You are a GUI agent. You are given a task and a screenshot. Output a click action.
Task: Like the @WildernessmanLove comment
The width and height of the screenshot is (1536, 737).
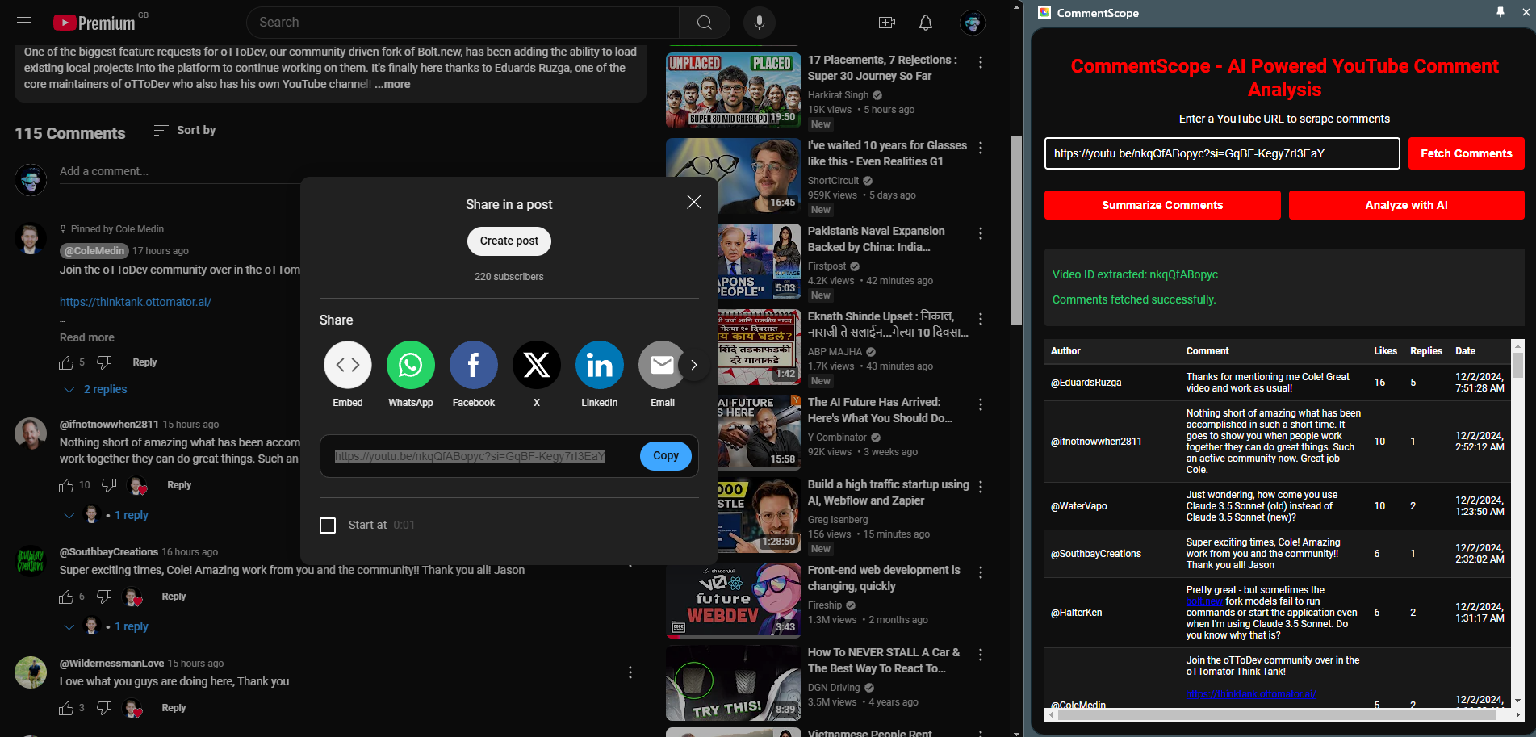pyautogui.click(x=66, y=709)
